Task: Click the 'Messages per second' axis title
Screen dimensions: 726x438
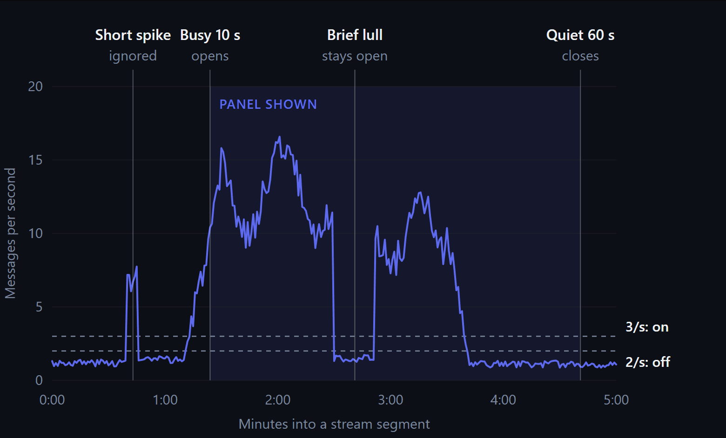Action: [x=10, y=233]
